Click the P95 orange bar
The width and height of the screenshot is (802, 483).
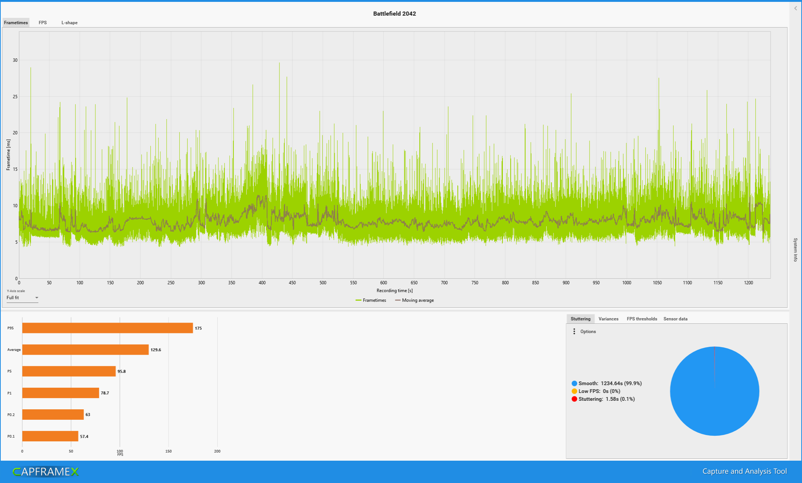[x=107, y=328]
